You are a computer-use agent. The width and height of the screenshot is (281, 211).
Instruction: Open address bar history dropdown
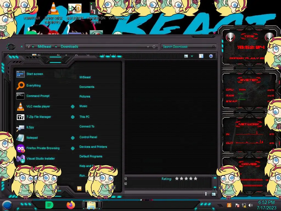point(148,47)
